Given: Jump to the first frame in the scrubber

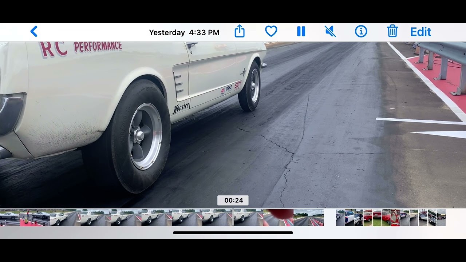Looking at the screenshot, I should coord(9,217).
